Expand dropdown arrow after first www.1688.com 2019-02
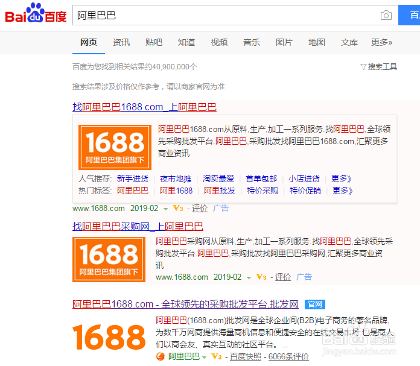The image size is (420, 366). (x=165, y=209)
